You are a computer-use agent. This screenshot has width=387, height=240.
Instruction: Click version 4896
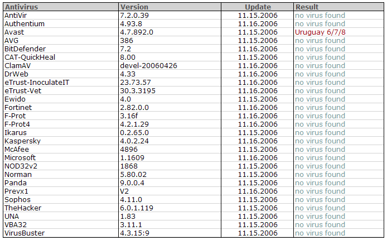click(x=129, y=150)
